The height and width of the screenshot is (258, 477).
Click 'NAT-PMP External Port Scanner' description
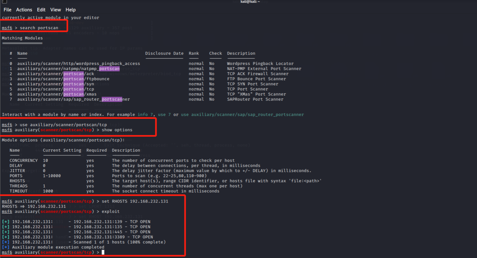tap(264, 69)
